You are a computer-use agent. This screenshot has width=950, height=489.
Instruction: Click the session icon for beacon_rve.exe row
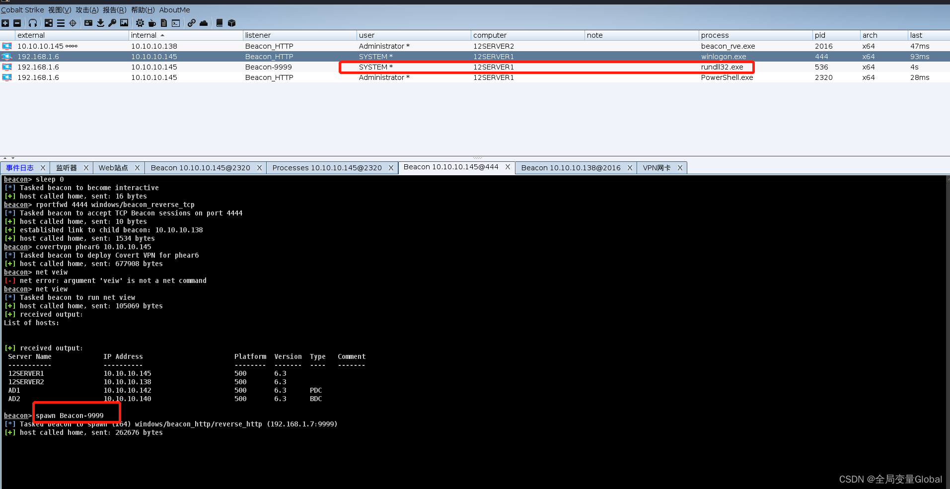point(7,46)
